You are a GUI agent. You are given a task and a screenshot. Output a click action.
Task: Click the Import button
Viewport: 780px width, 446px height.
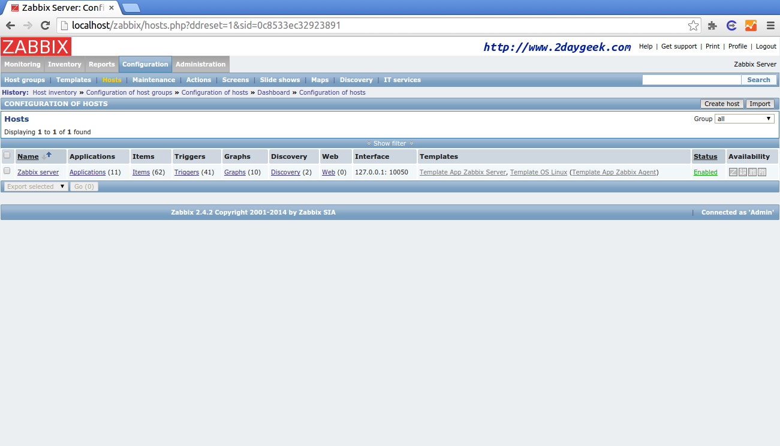(760, 104)
